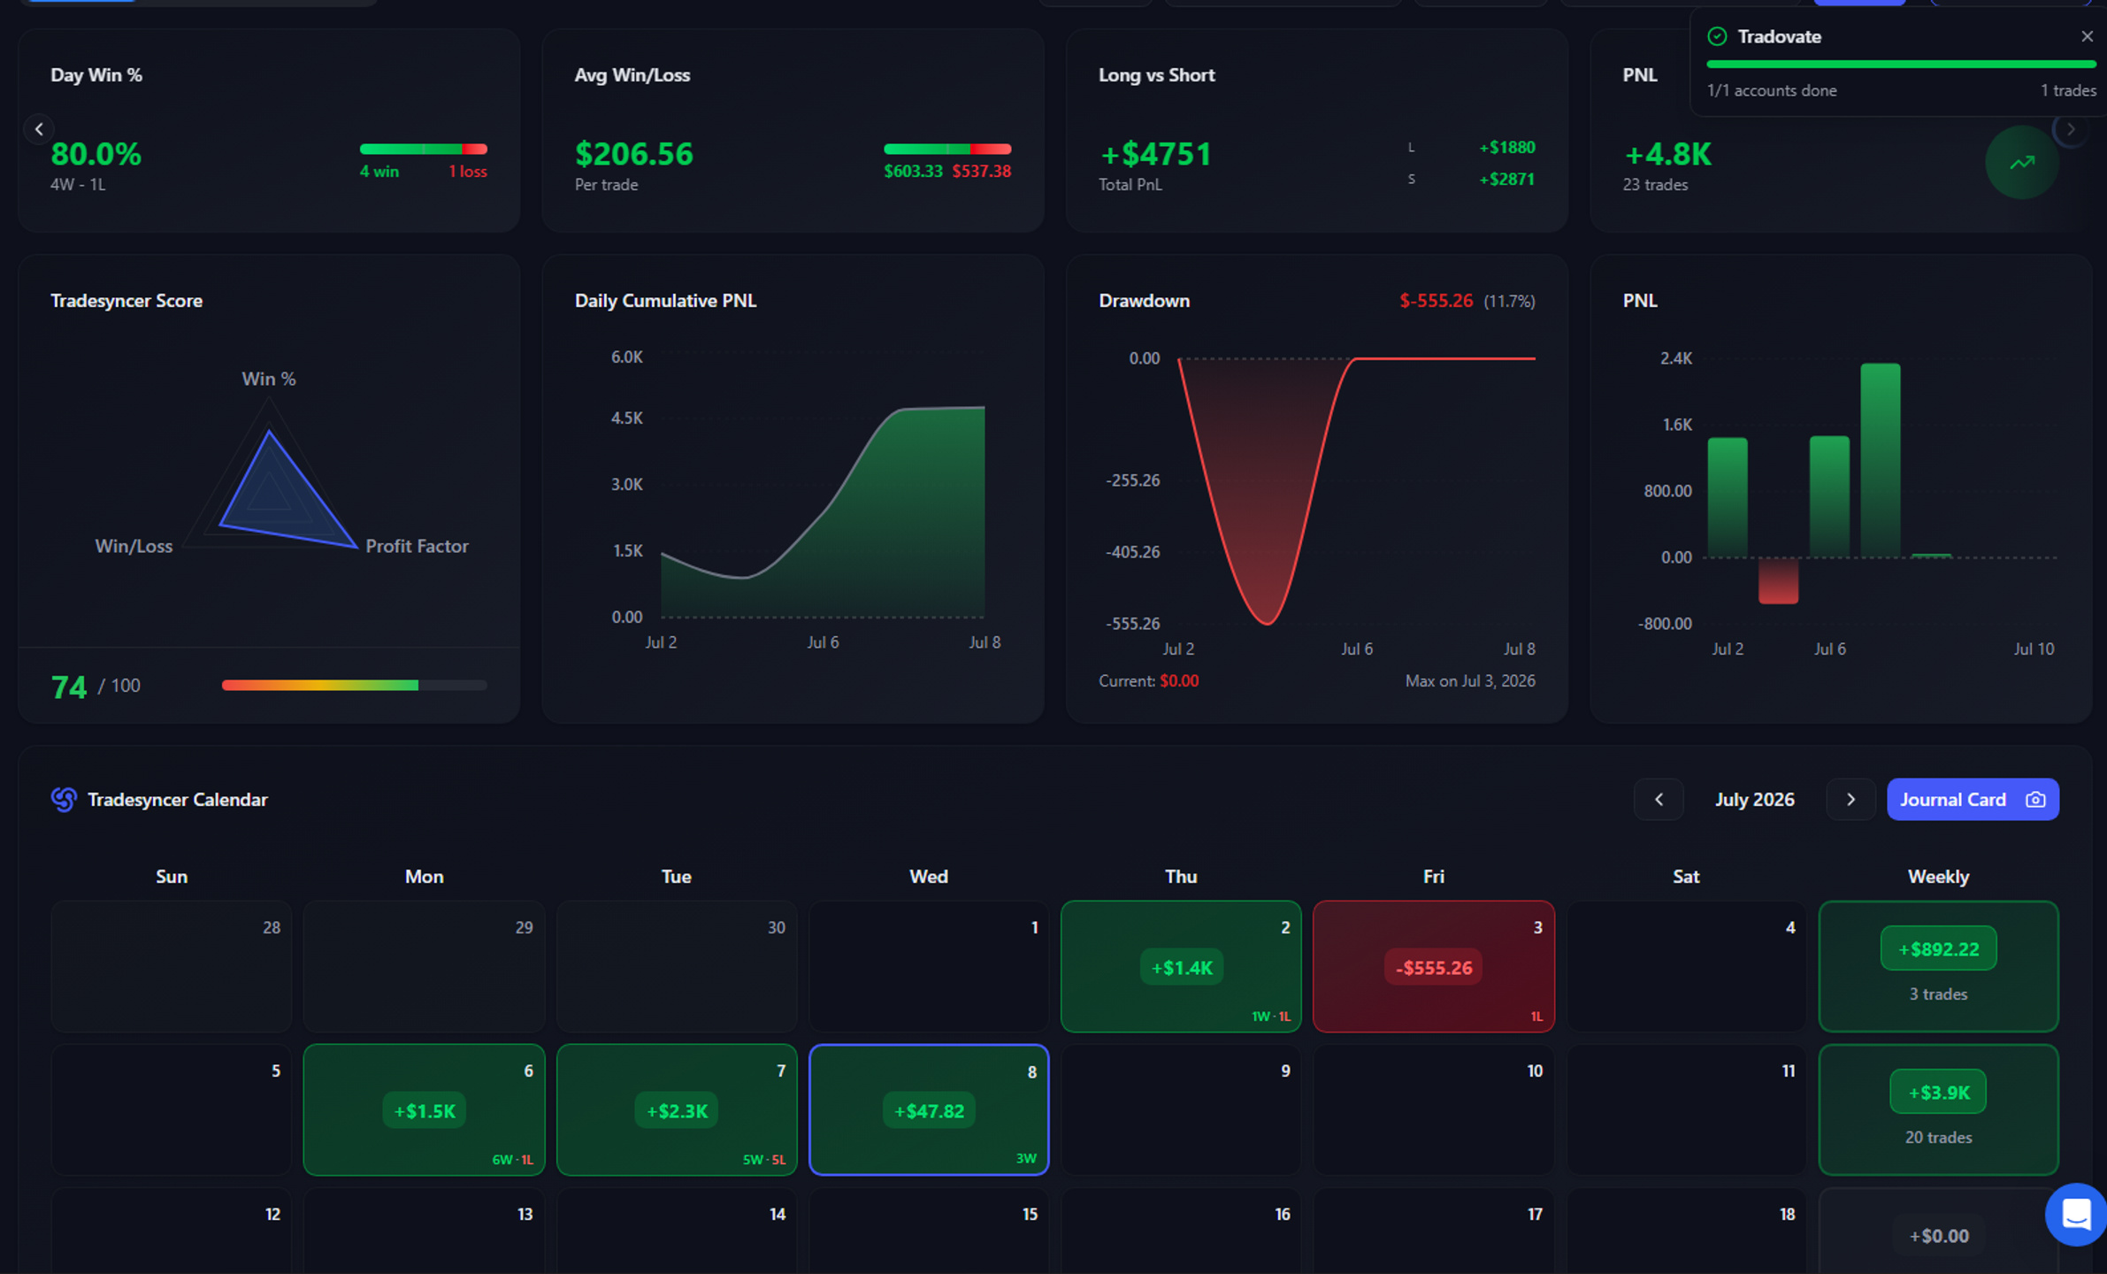Click the right carousel arrow near PNL card
The image size is (2107, 1274).
pos(2070,129)
